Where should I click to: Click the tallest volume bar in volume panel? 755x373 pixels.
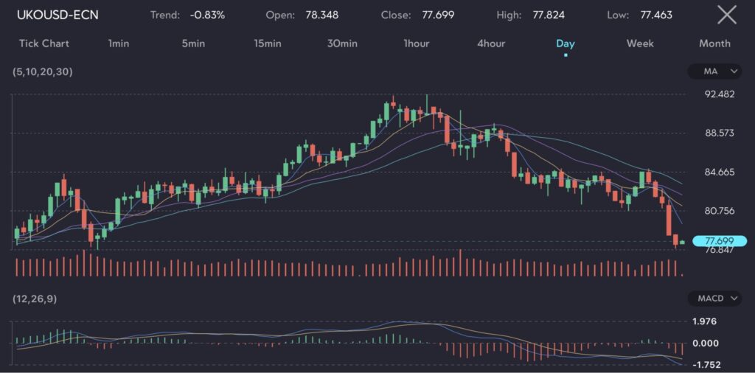point(460,263)
